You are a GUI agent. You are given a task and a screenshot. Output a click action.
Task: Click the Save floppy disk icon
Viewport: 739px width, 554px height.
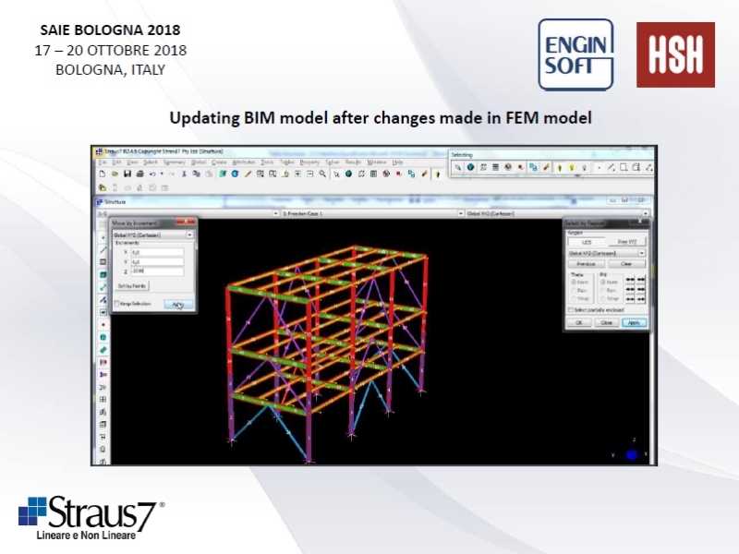click(x=127, y=173)
